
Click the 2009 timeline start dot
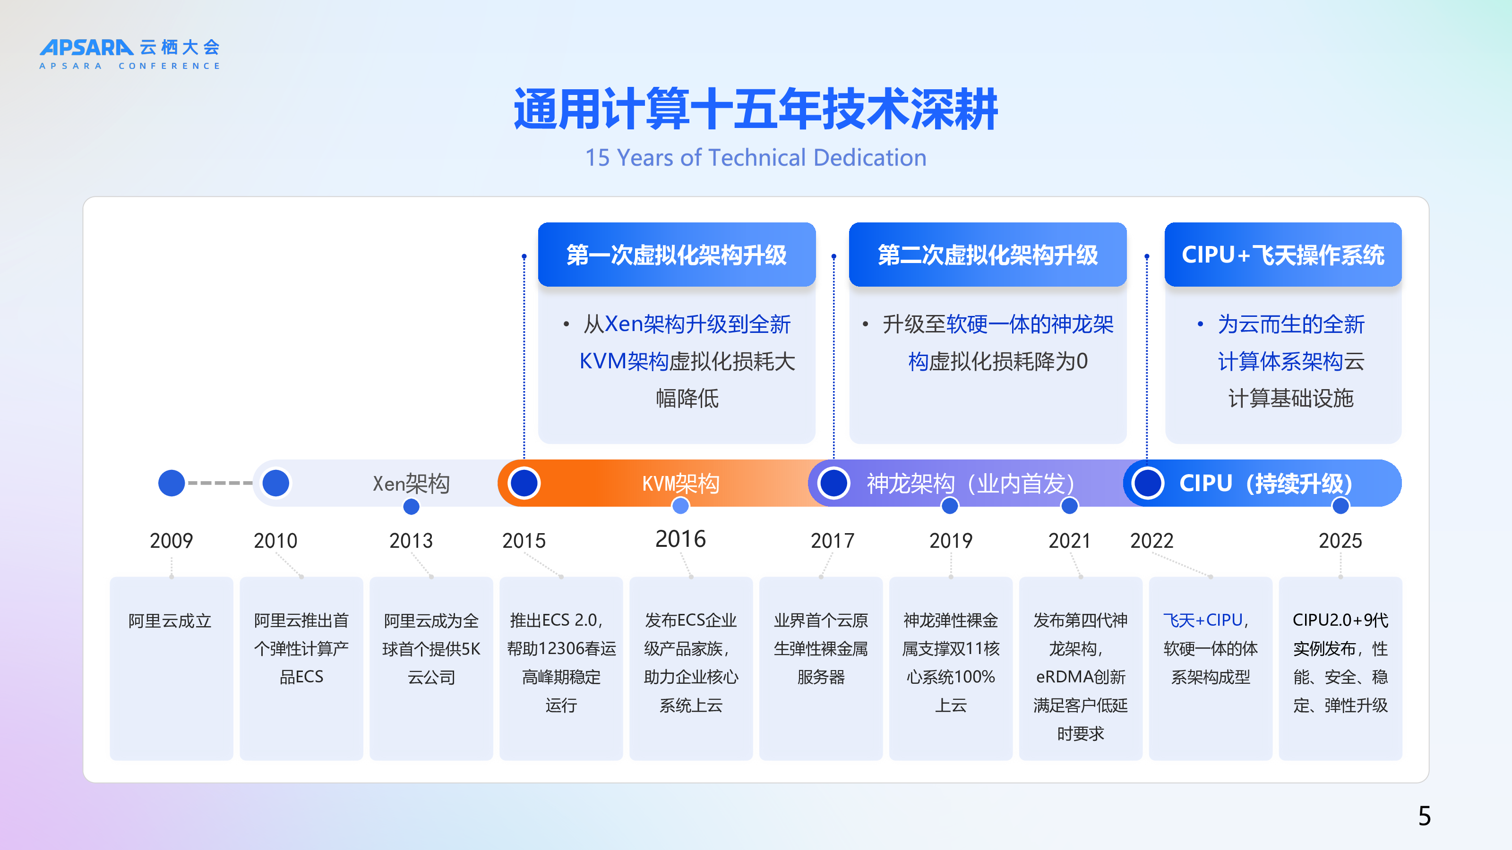172,483
